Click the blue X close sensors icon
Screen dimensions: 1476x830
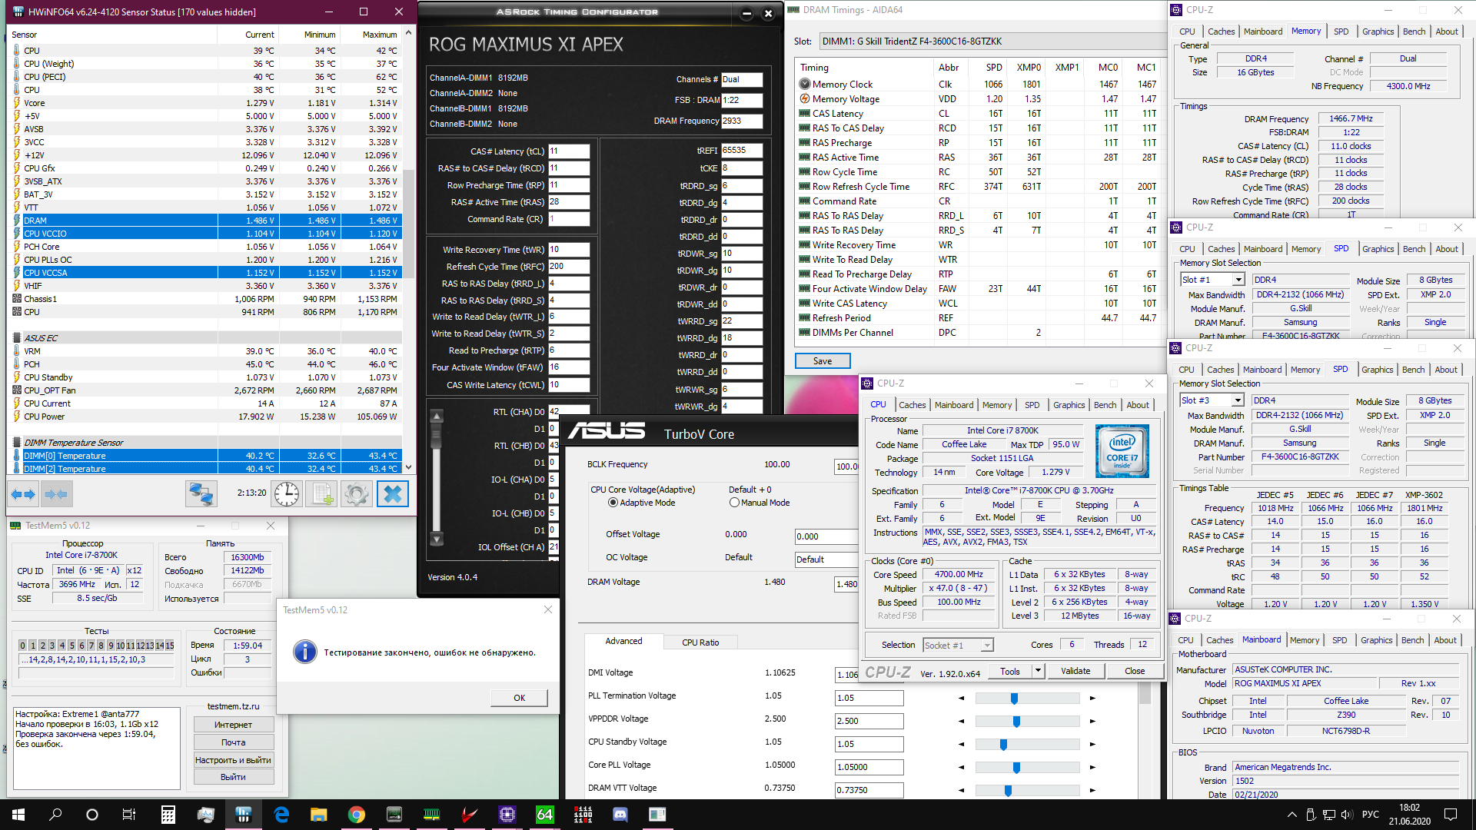[392, 494]
